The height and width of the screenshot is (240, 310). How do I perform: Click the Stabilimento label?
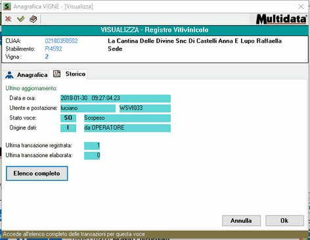(x=20, y=49)
